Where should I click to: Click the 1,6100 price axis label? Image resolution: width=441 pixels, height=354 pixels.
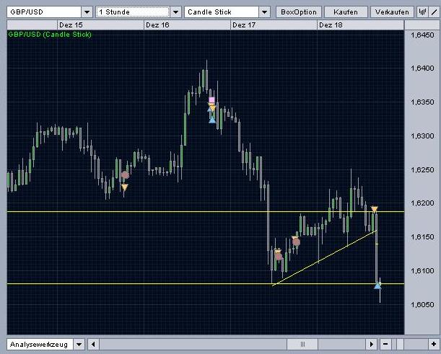click(422, 270)
